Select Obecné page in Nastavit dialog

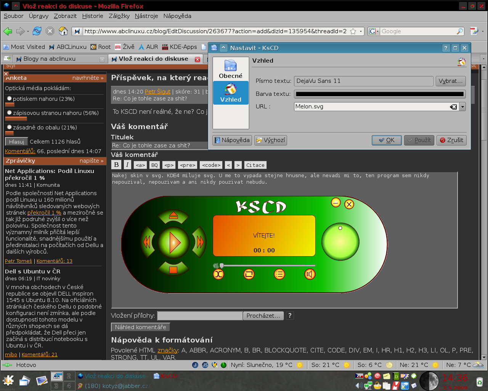[231, 69]
